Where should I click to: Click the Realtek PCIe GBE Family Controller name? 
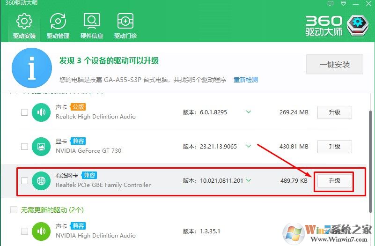(103, 185)
